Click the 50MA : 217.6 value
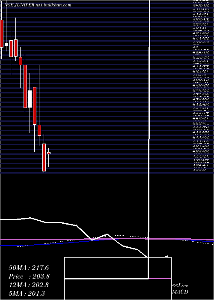214x300 pixels. [x=29, y=268]
